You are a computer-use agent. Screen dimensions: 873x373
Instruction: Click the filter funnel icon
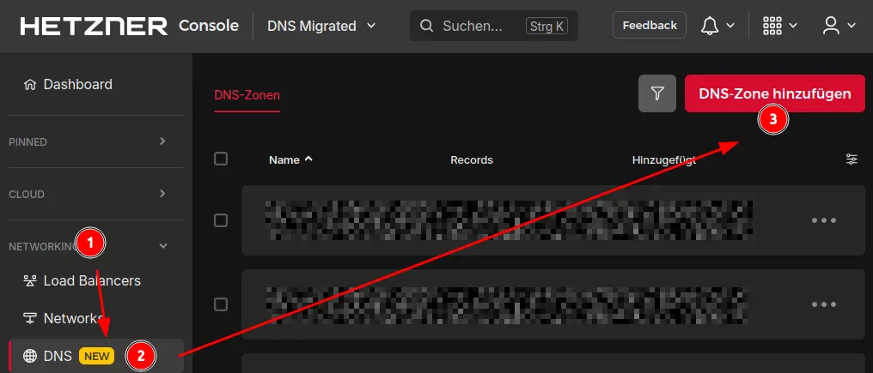657,93
